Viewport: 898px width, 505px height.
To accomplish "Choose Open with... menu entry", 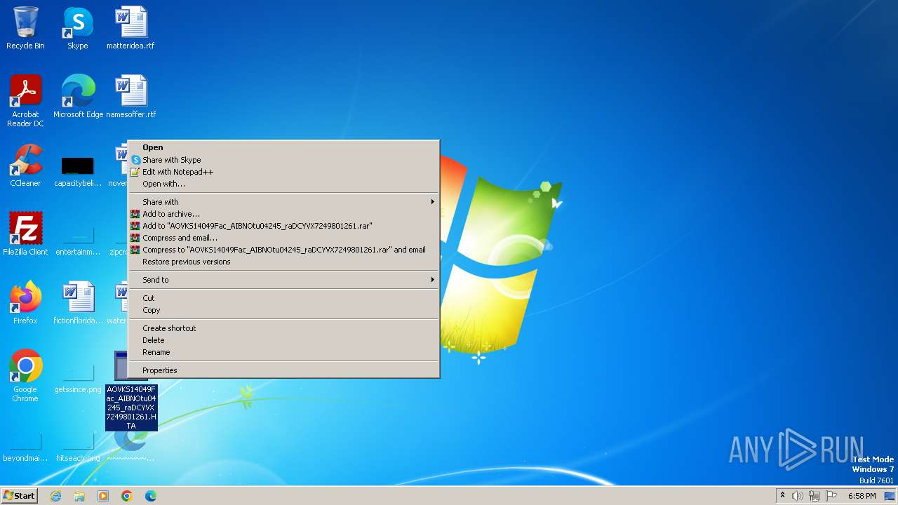I will pos(283,184).
